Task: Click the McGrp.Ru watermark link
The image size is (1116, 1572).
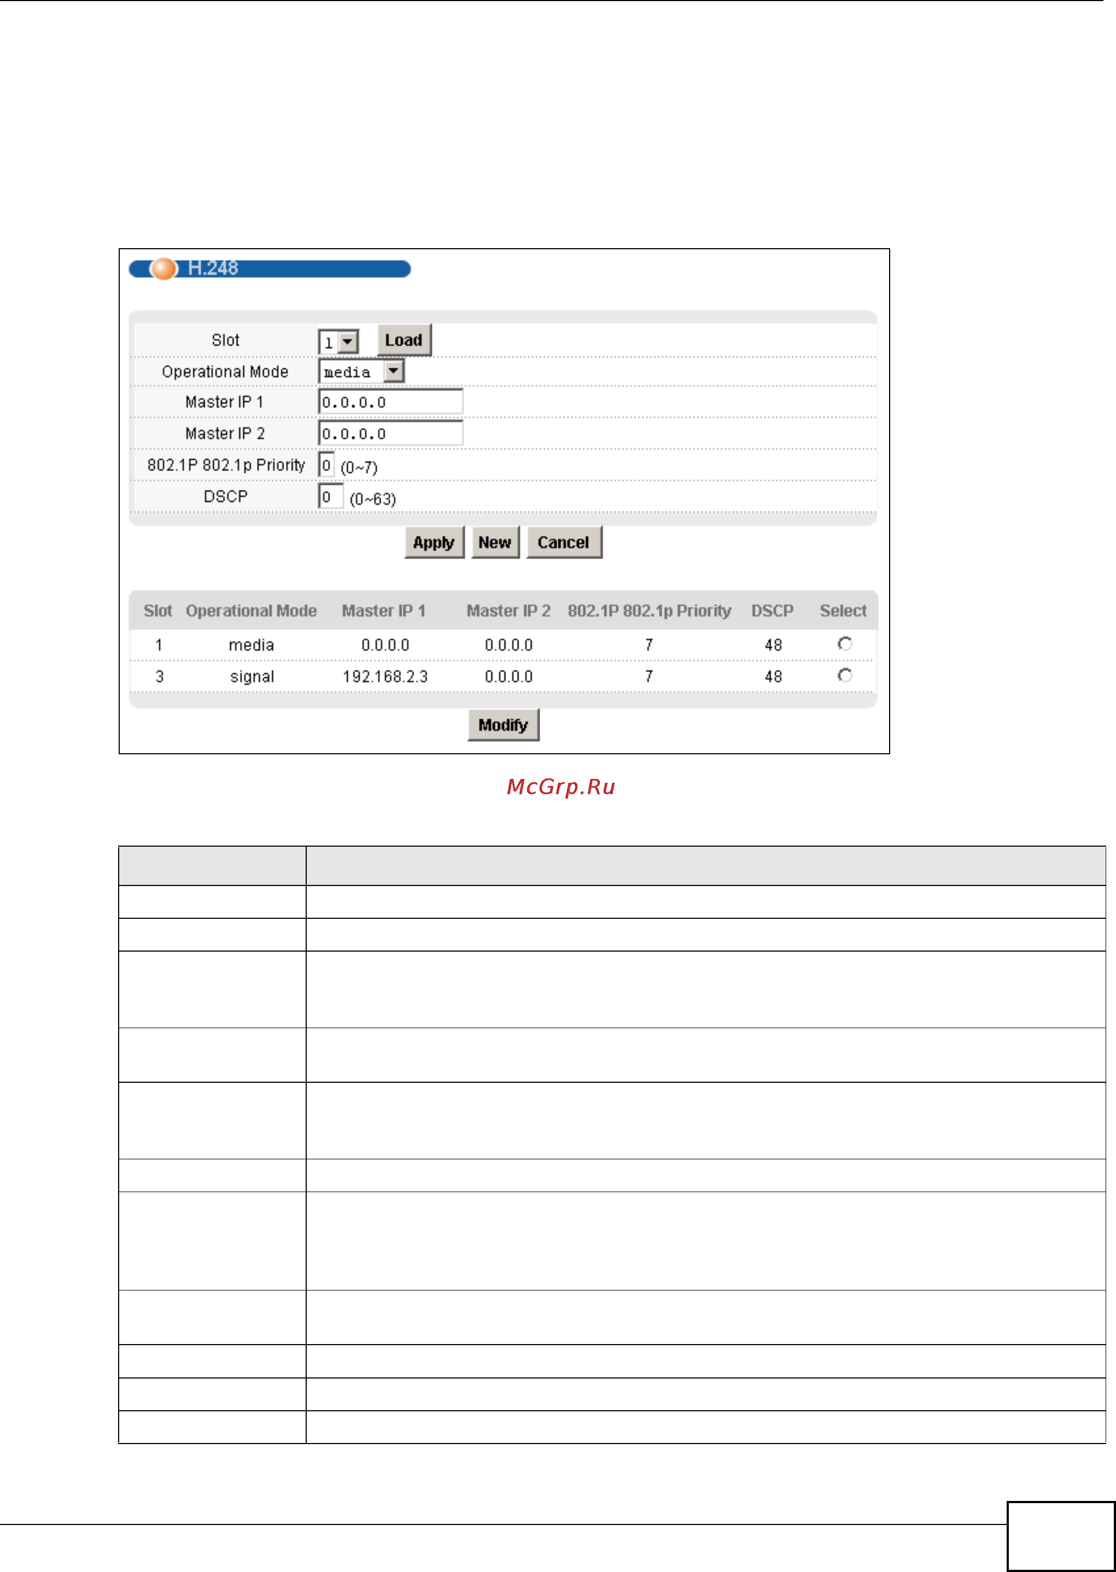Action: point(560,787)
